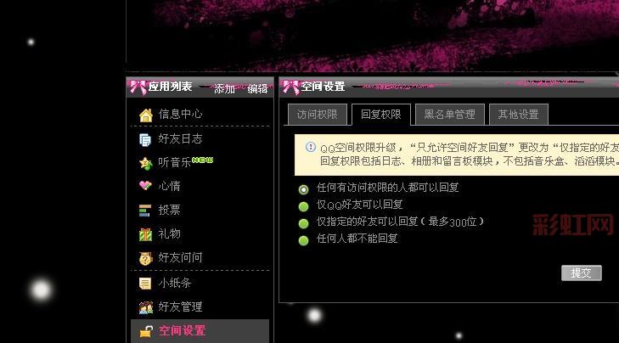The image size is (619, 343).
Task: Choose 仅指定的好友可以回复 radio option
Action: (304, 223)
